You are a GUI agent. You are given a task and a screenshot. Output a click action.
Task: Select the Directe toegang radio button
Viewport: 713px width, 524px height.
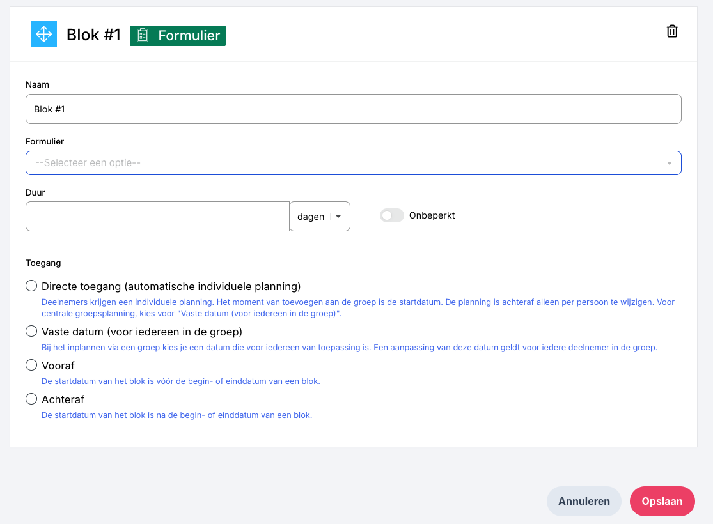(31, 286)
